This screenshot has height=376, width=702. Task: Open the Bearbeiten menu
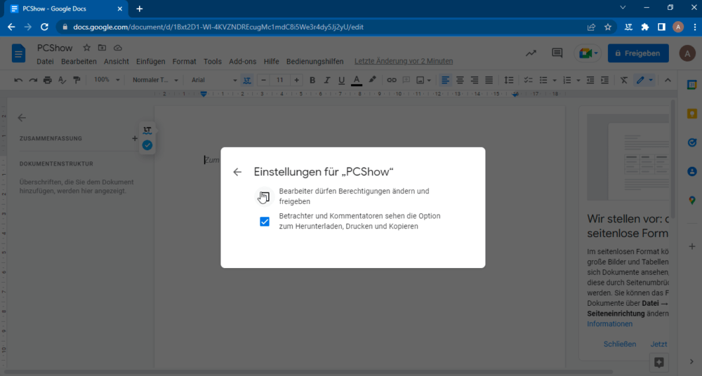[x=79, y=61]
